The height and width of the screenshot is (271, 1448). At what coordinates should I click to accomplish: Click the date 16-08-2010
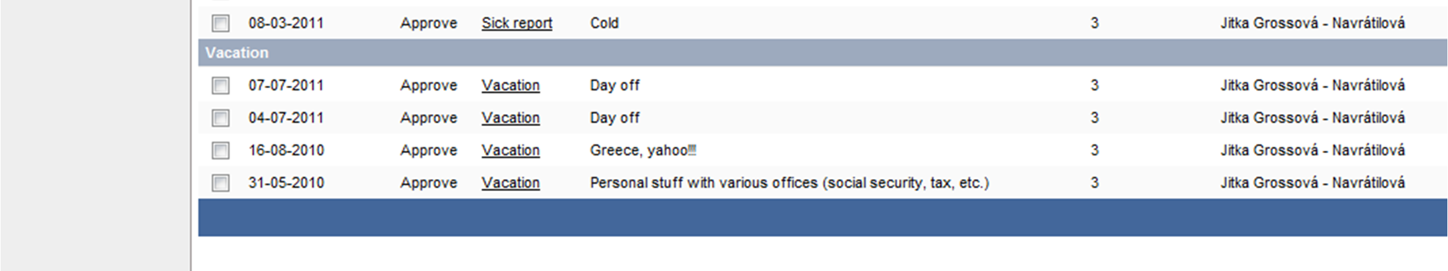[x=286, y=150]
